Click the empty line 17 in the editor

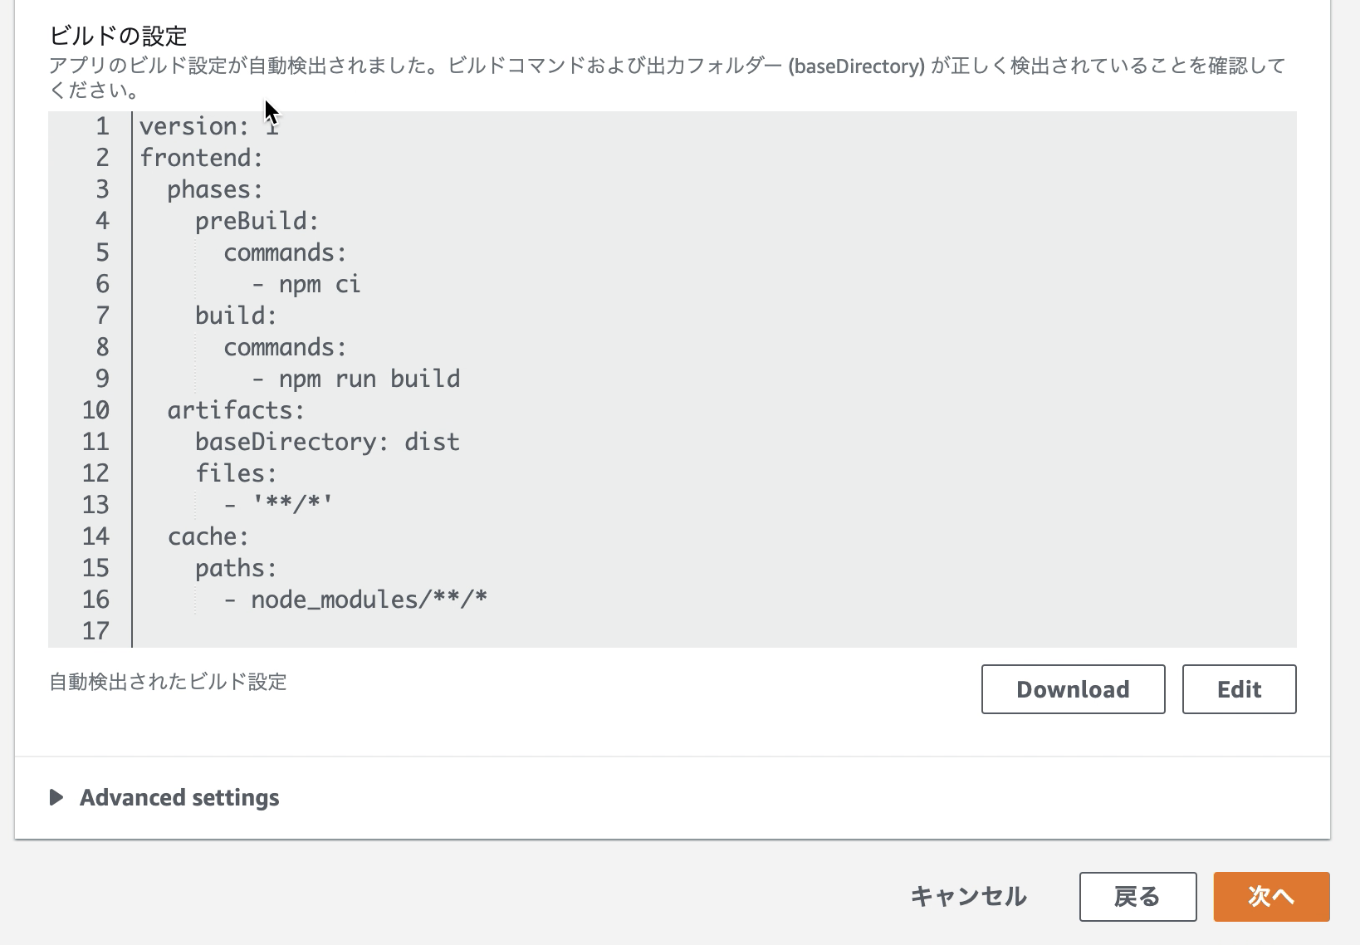[714, 631]
